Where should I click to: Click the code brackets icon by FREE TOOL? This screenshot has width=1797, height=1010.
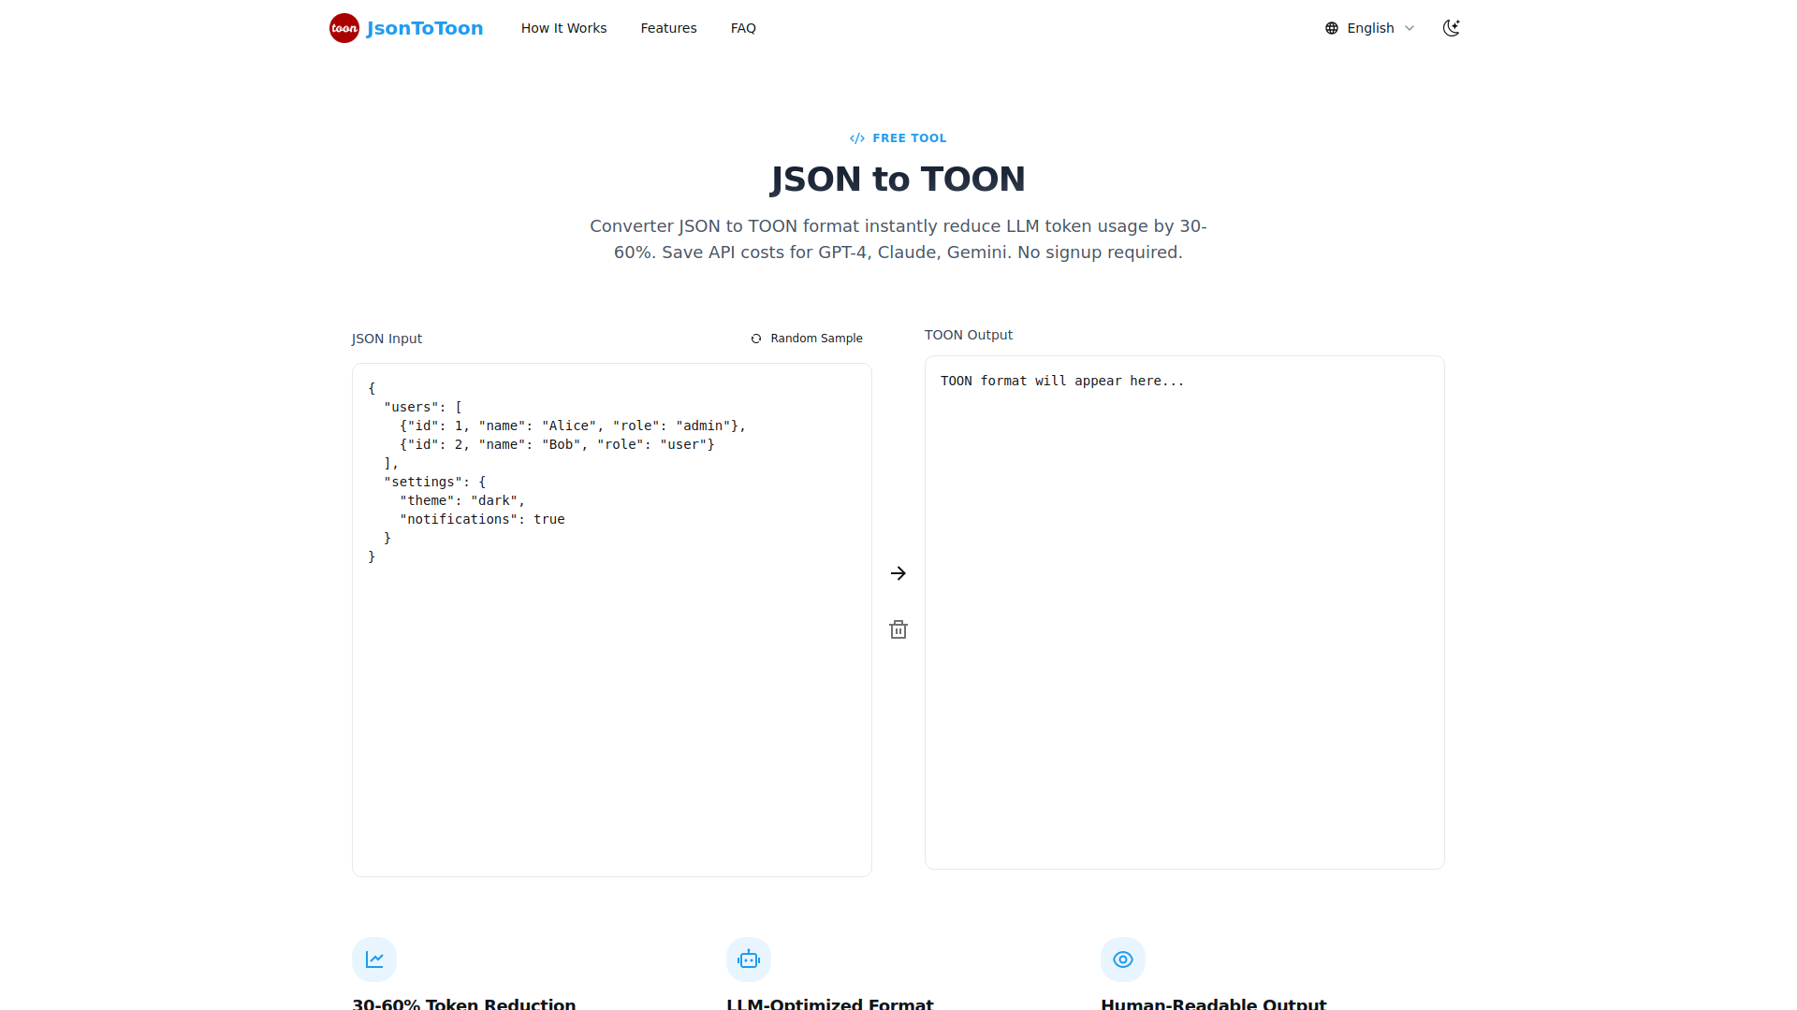pyautogui.click(x=857, y=138)
